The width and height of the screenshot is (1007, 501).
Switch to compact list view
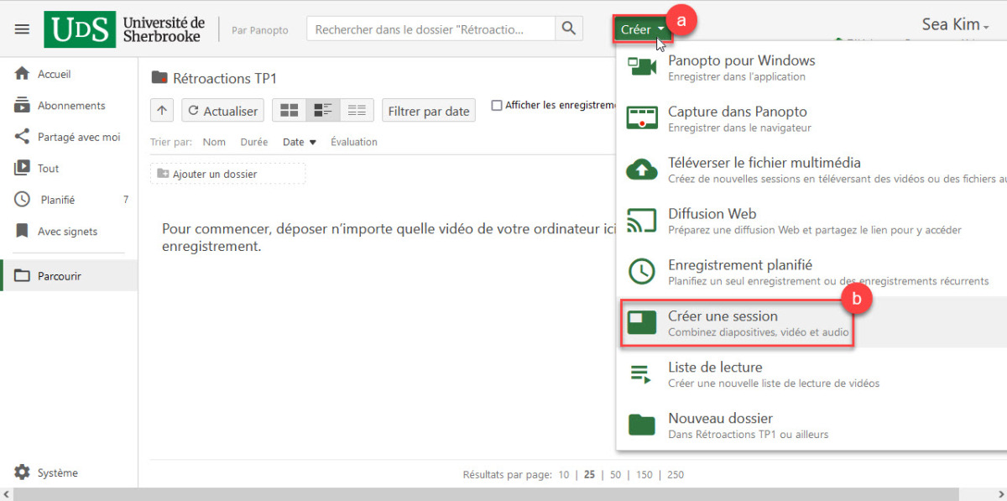tap(357, 111)
